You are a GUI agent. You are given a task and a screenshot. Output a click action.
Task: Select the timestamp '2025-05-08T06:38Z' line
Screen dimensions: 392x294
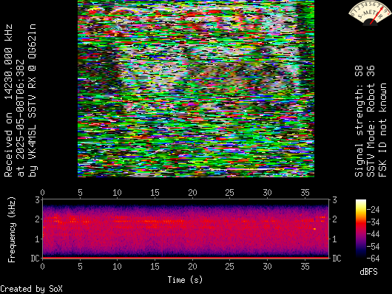coord(20,118)
